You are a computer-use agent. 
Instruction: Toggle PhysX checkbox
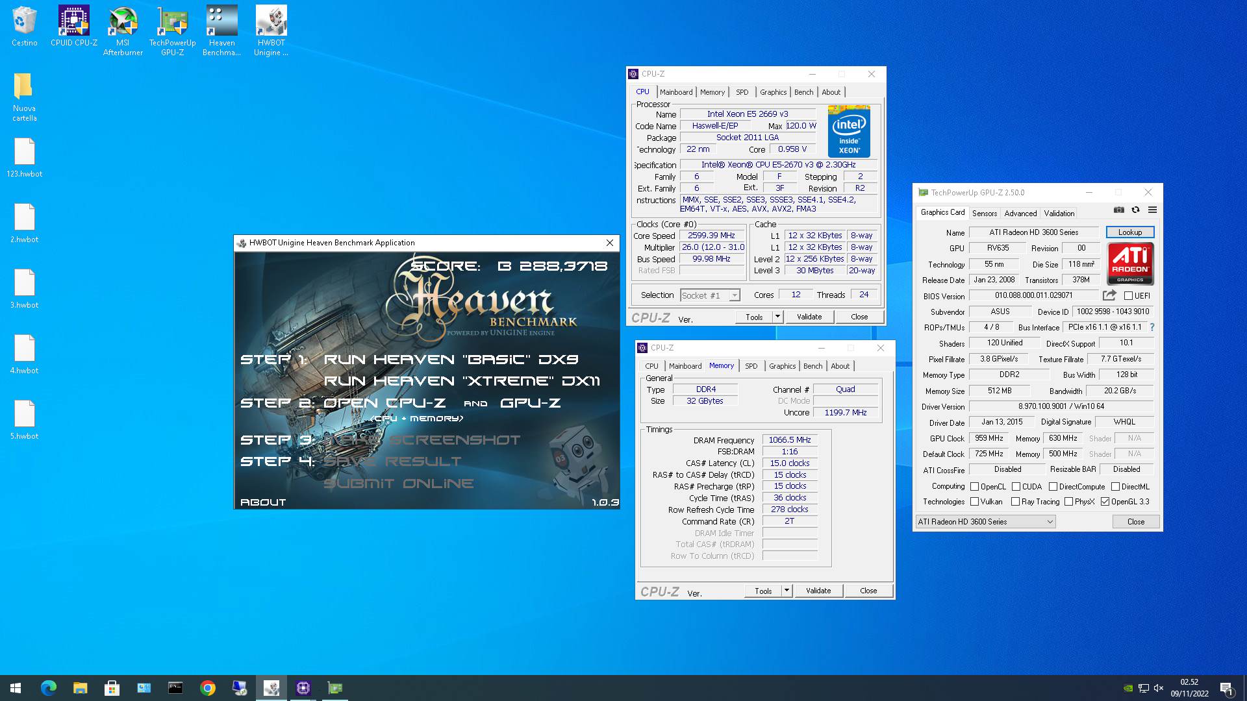[x=1068, y=502]
